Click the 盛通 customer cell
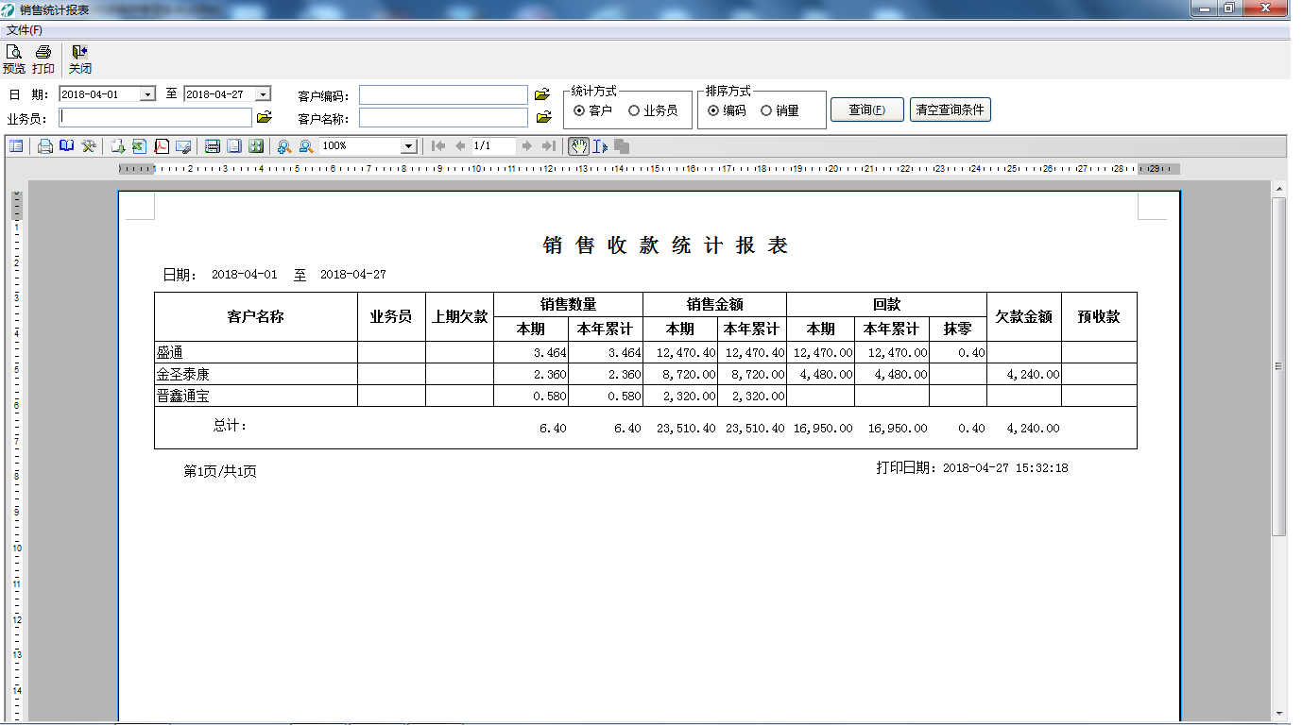Viewport: 1302px width, 726px height. (256, 352)
